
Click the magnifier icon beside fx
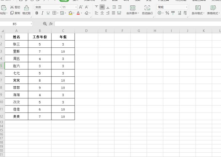point(45,24)
